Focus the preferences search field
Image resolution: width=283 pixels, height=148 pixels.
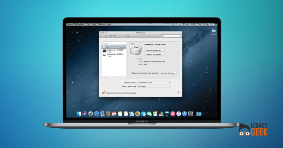(x=171, y=36)
